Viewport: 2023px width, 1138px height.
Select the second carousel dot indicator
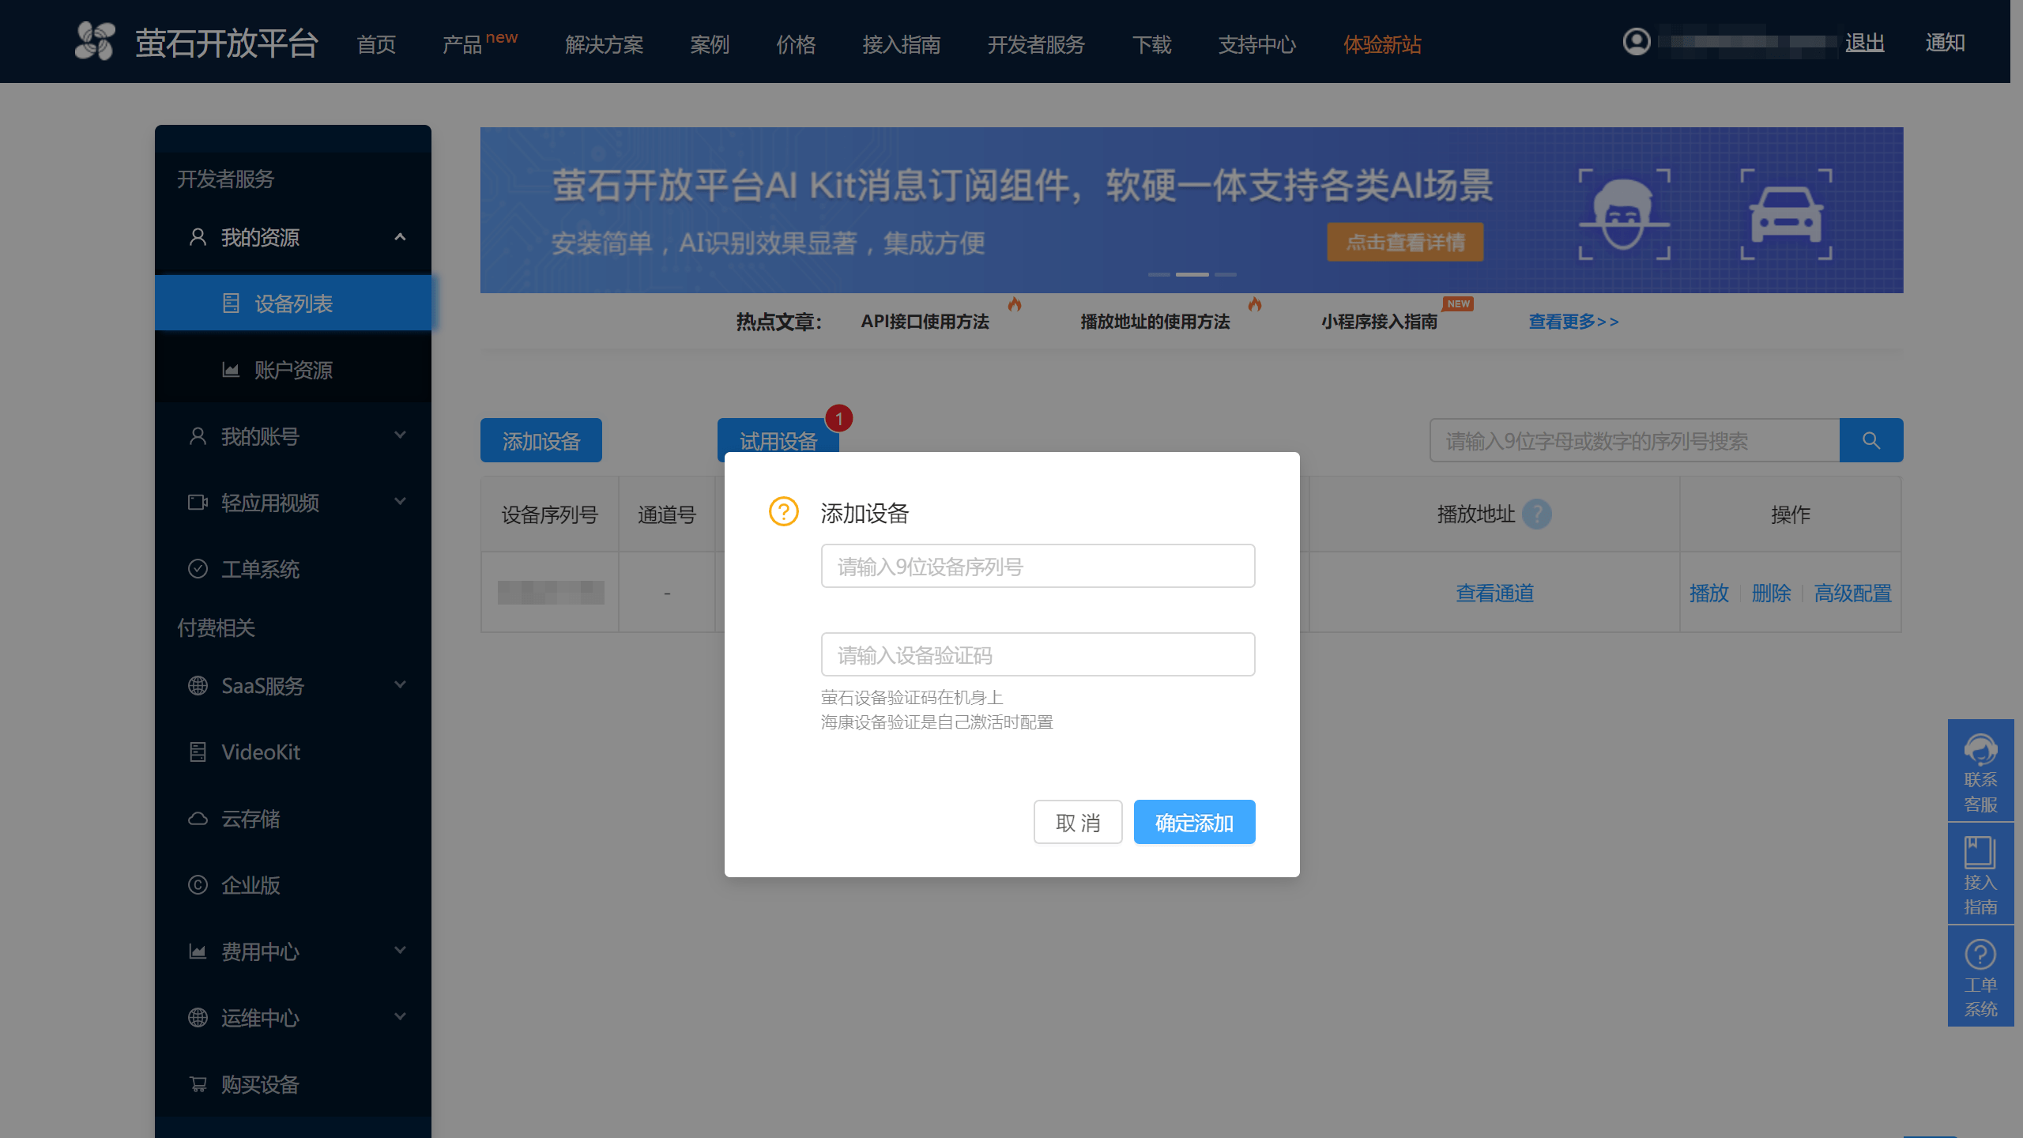pos(1192,274)
